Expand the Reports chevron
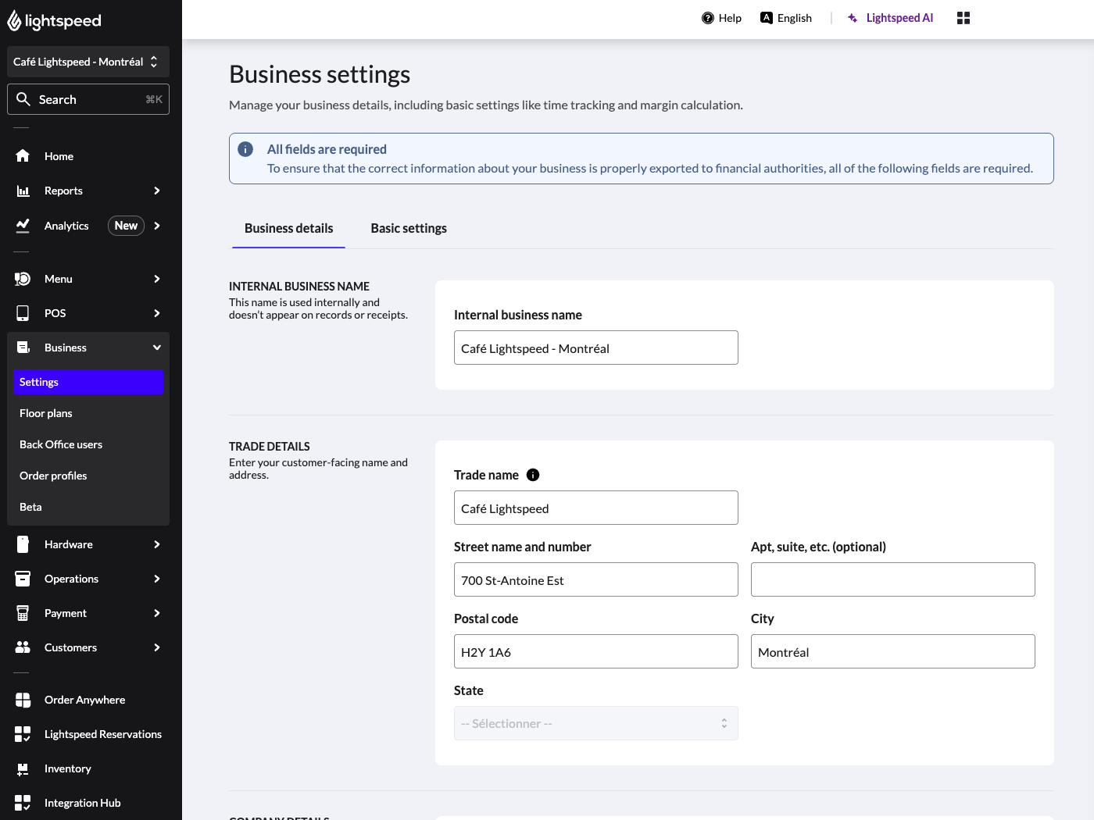This screenshot has height=820, width=1094. (x=157, y=191)
